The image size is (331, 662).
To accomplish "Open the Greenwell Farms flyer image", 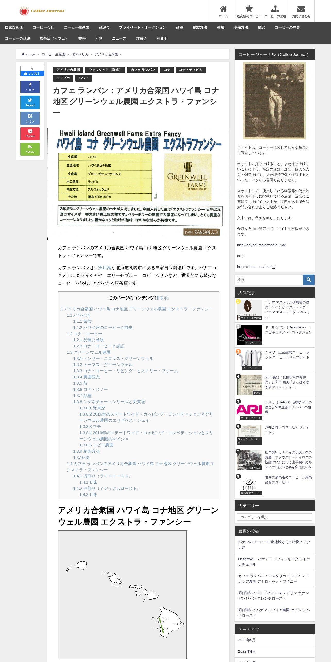I will 138,184.
